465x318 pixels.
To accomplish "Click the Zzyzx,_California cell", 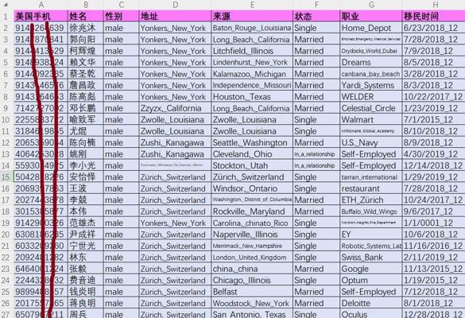I will click(x=175, y=108).
